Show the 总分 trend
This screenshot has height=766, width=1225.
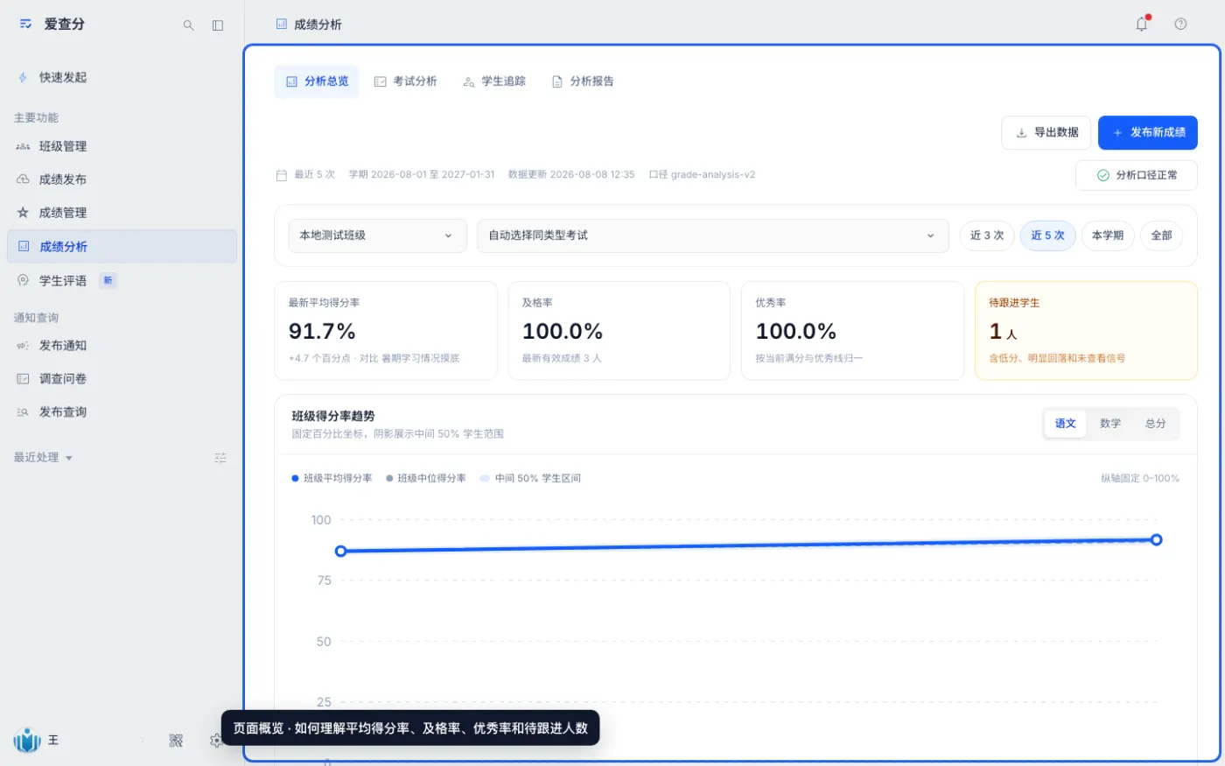[x=1156, y=424]
